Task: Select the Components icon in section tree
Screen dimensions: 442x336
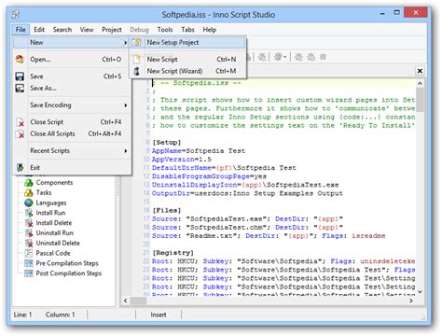Action: (29, 183)
